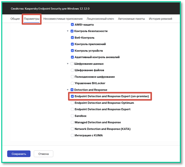The width and height of the screenshot is (185, 167).
Task: Collapse the Контроль безопасности group arrow
Action: coord(68,31)
